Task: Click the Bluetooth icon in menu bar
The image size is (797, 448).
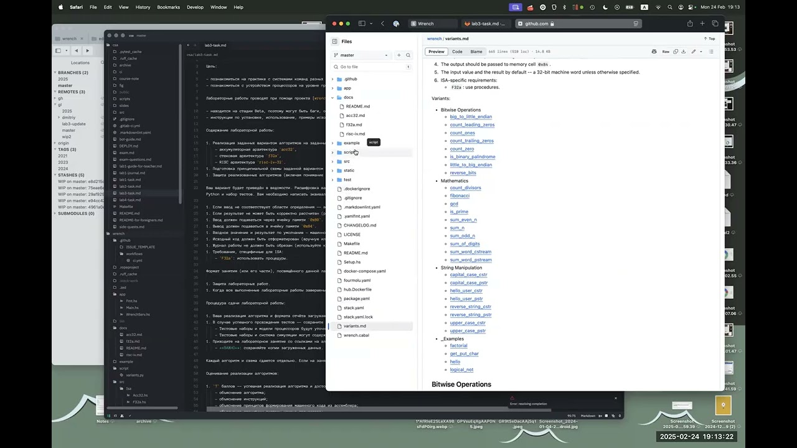Action: tap(564, 7)
